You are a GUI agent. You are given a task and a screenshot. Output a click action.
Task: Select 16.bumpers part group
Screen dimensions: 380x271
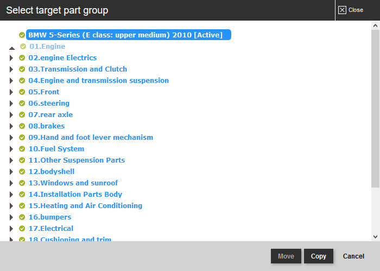(50, 217)
